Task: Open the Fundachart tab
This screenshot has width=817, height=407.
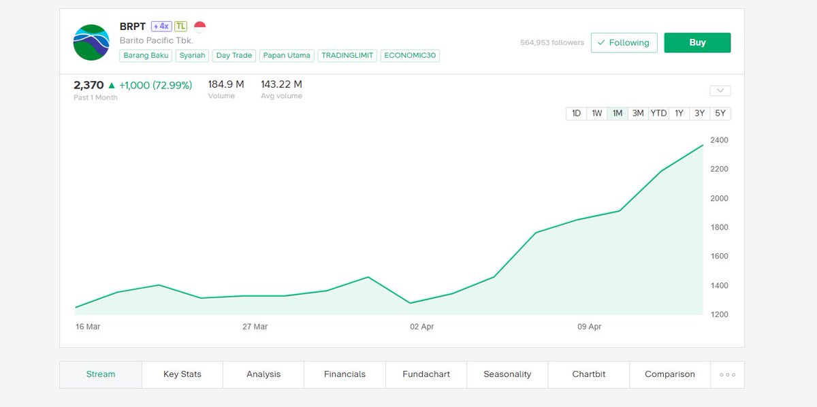Action: 426,374
